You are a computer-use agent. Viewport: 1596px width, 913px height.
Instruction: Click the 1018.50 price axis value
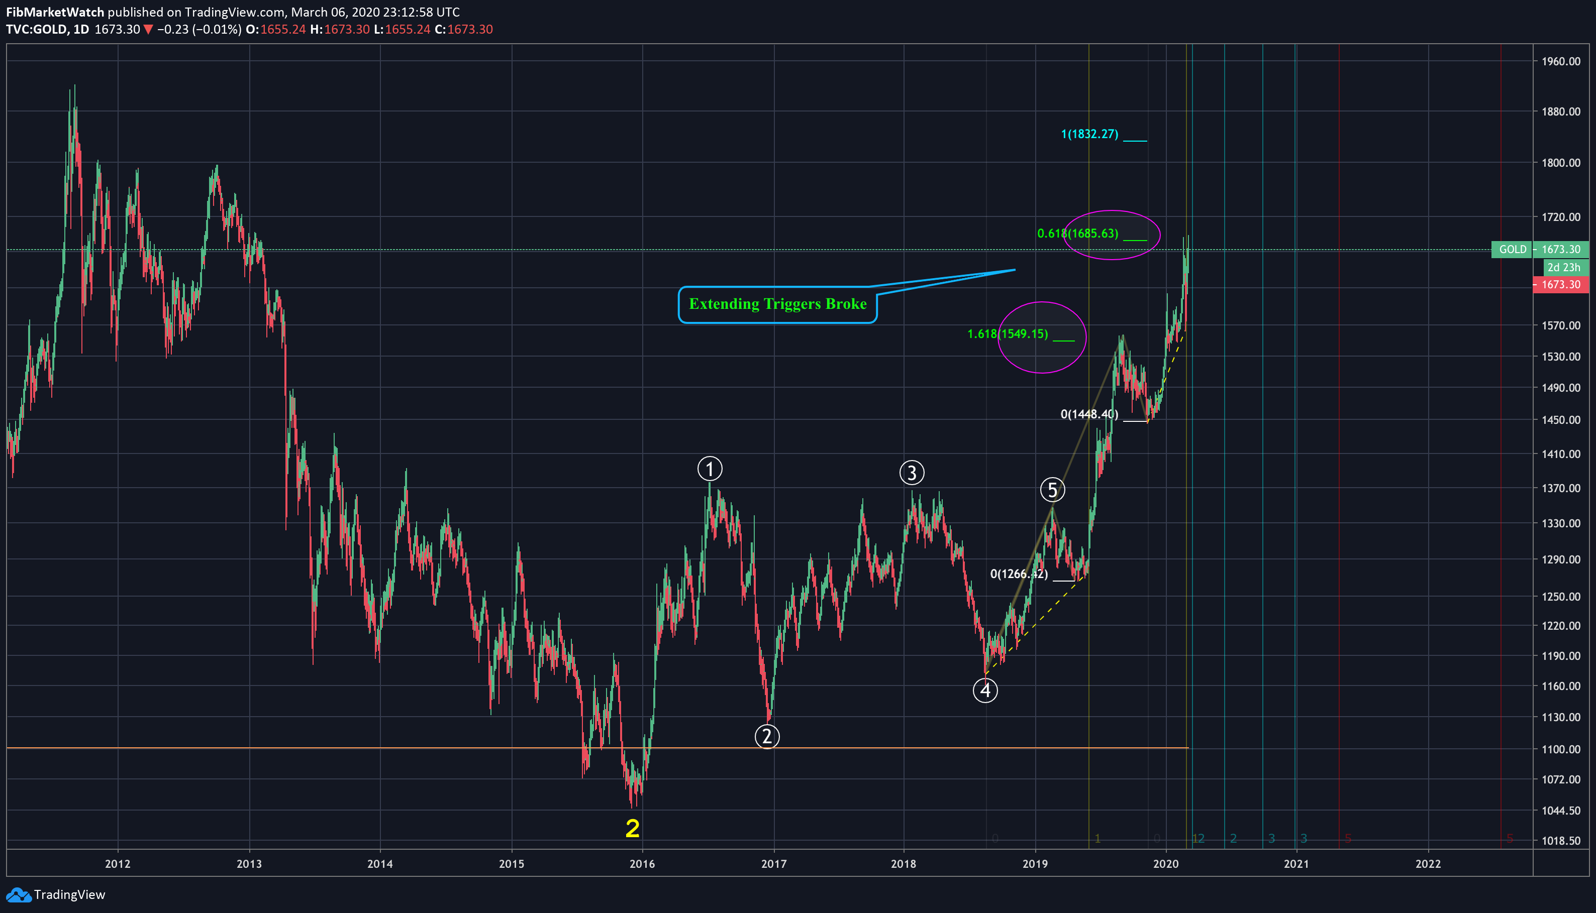(x=1561, y=841)
